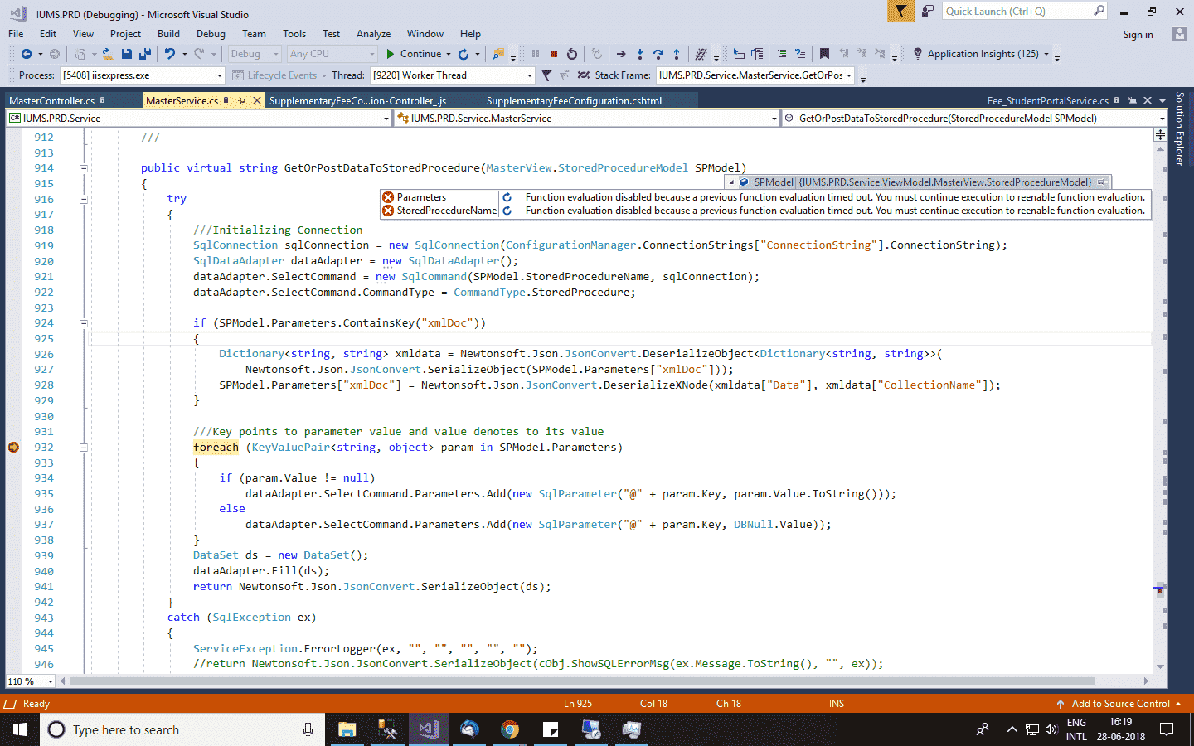Click the Find in Files icon

(x=498, y=54)
